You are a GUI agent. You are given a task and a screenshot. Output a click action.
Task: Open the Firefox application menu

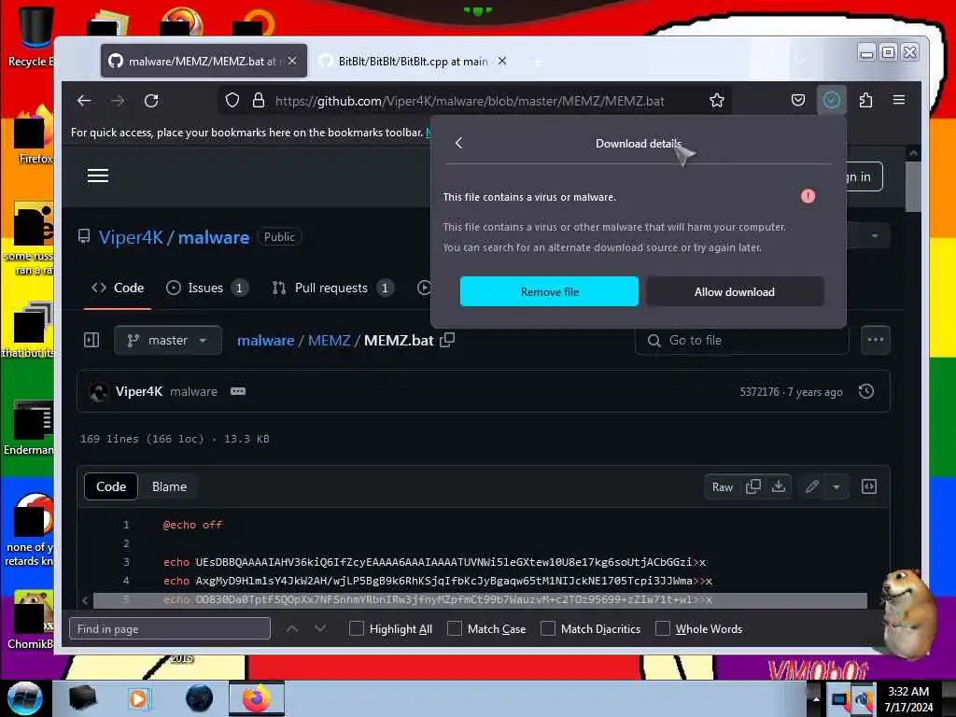(x=899, y=100)
